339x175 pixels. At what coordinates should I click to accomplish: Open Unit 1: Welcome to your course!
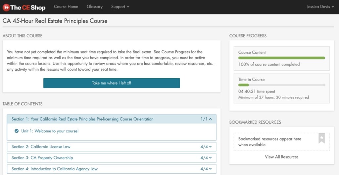pos(50,131)
